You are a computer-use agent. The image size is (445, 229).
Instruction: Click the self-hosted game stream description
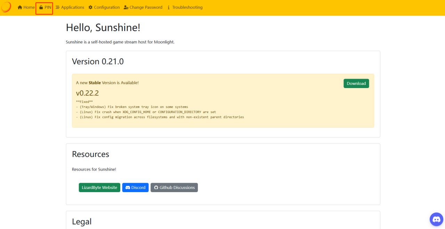tap(120, 42)
